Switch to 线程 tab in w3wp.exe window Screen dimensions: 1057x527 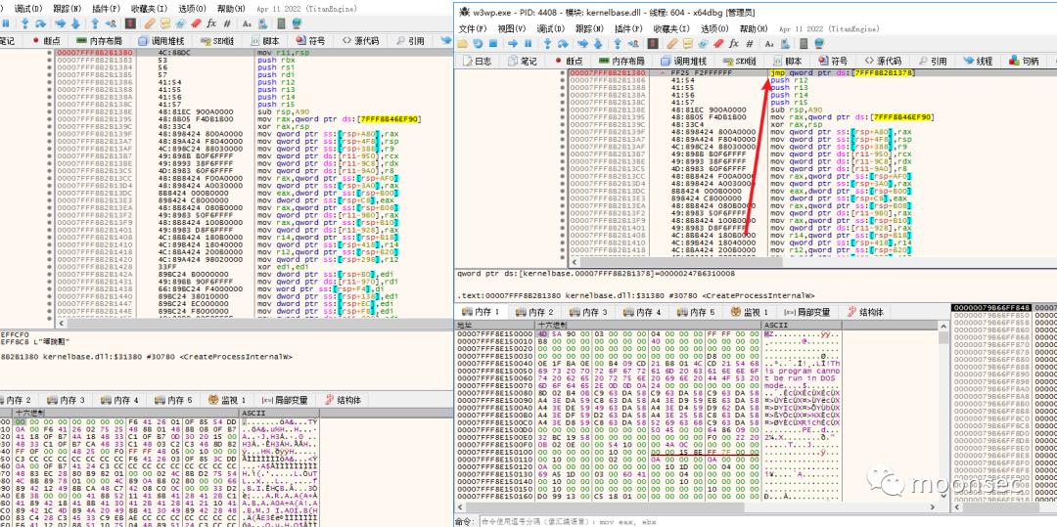tap(978, 62)
